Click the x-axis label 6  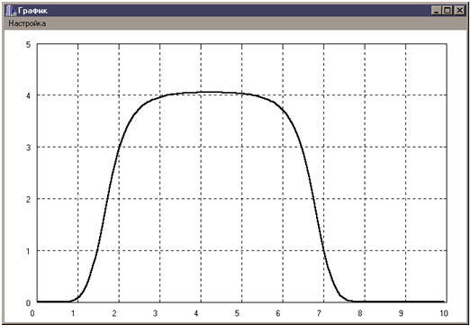(278, 313)
